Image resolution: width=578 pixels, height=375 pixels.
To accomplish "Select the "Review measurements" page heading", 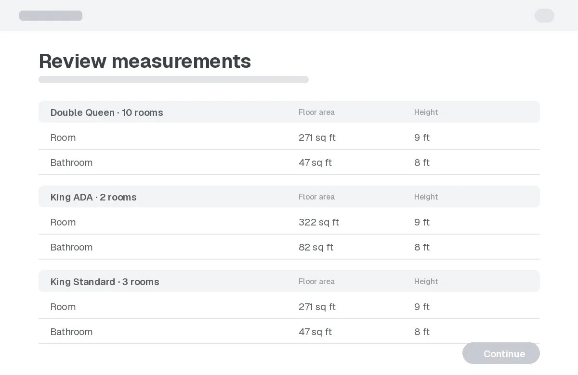I will tap(145, 61).
